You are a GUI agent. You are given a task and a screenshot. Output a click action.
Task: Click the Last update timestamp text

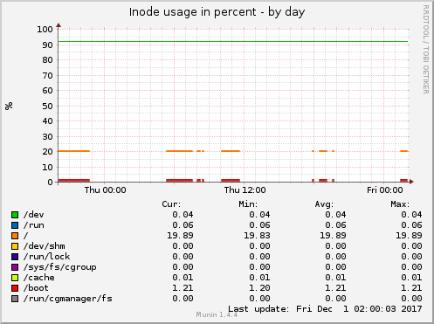pyautogui.click(x=325, y=309)
